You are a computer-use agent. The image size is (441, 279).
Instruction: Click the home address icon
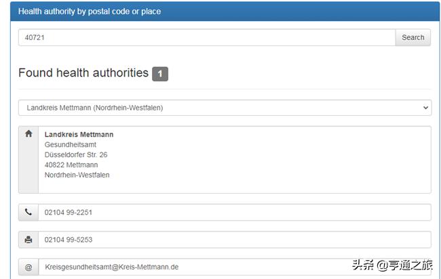click(28, 134)
